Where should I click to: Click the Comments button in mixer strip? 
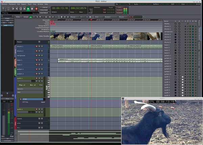pos(7,141)
